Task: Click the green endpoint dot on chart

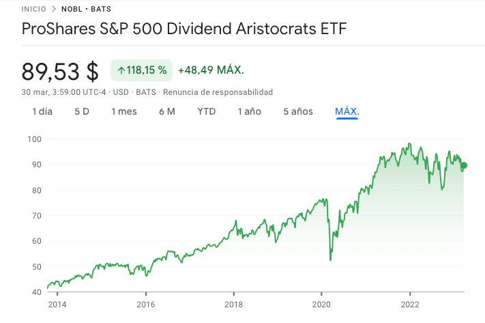Action: (465, 165)
